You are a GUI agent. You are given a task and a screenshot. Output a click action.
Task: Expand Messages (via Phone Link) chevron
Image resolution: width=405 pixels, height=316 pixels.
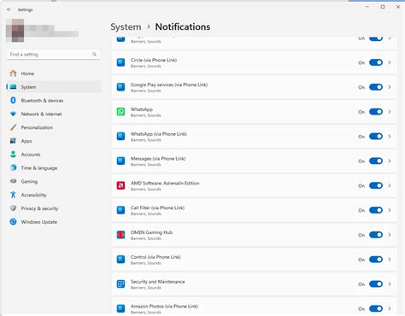point(390,161)
